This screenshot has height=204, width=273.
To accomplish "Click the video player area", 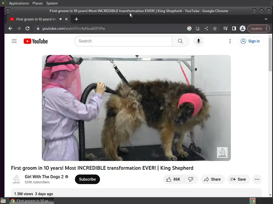I will (136, 108).
